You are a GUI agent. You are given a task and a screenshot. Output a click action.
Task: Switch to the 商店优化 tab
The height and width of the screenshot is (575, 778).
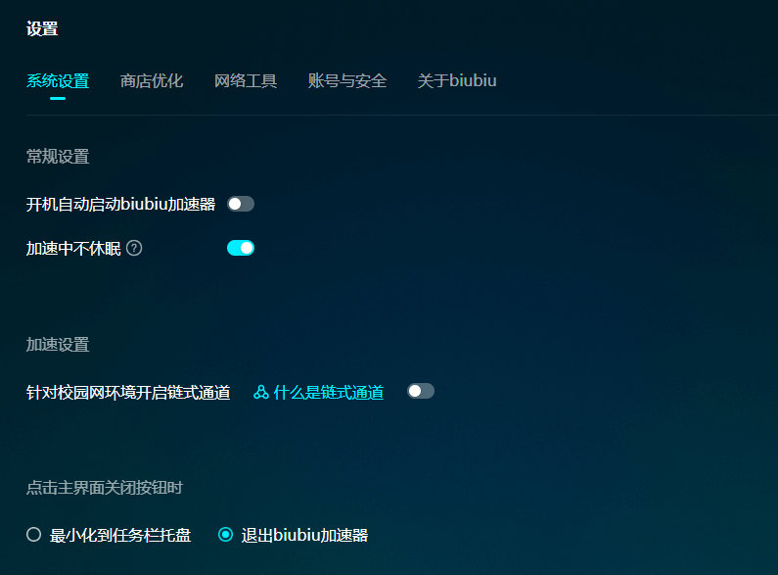point(152,80)
